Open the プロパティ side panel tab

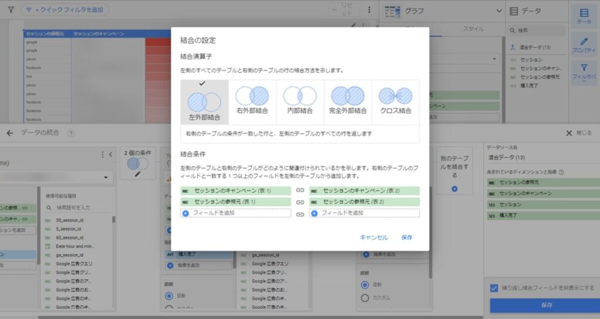[x=584, y=45]
